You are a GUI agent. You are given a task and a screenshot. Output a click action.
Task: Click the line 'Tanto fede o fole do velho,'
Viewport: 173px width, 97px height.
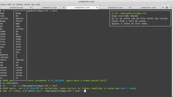click(x=129, y=21)
